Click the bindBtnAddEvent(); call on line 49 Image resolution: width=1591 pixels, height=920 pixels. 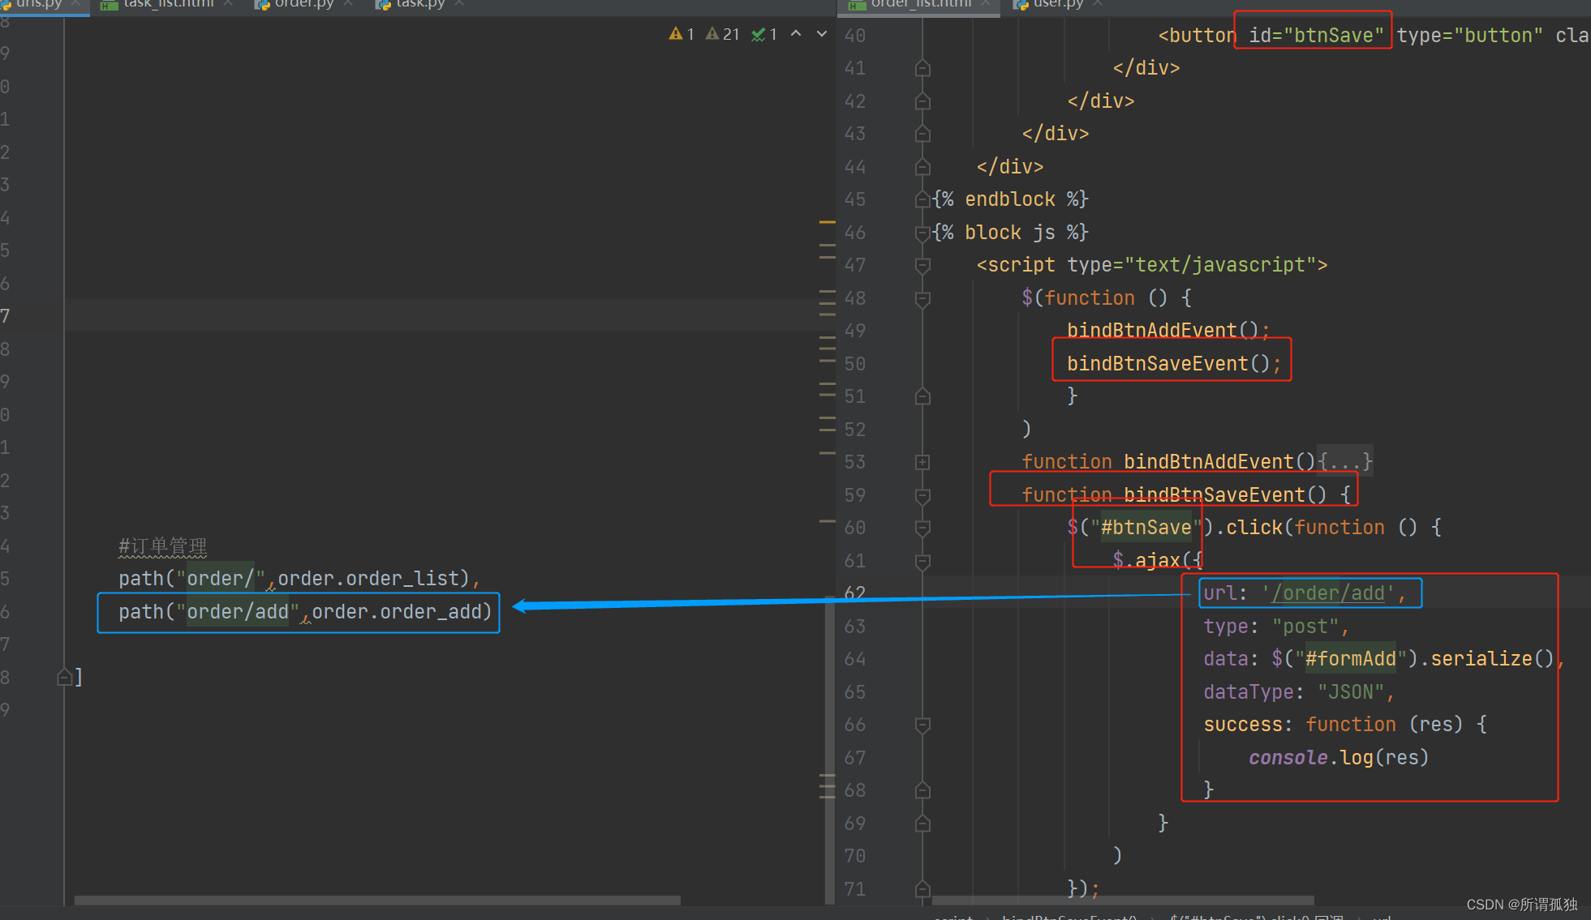1168,331
